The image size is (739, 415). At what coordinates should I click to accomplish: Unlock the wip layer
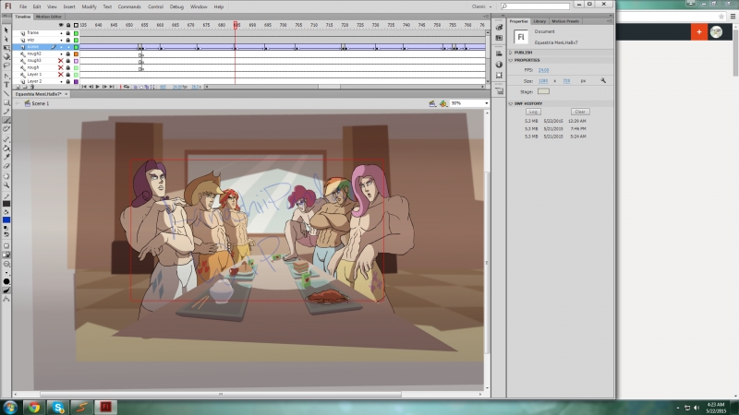tap(67, 40)
